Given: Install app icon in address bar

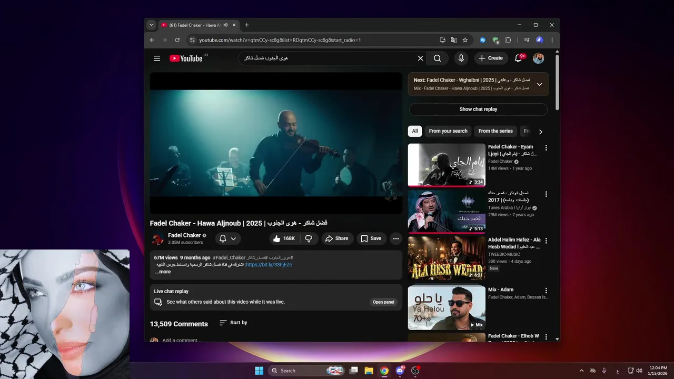Looking at the screenshot, I should point(442,40).
